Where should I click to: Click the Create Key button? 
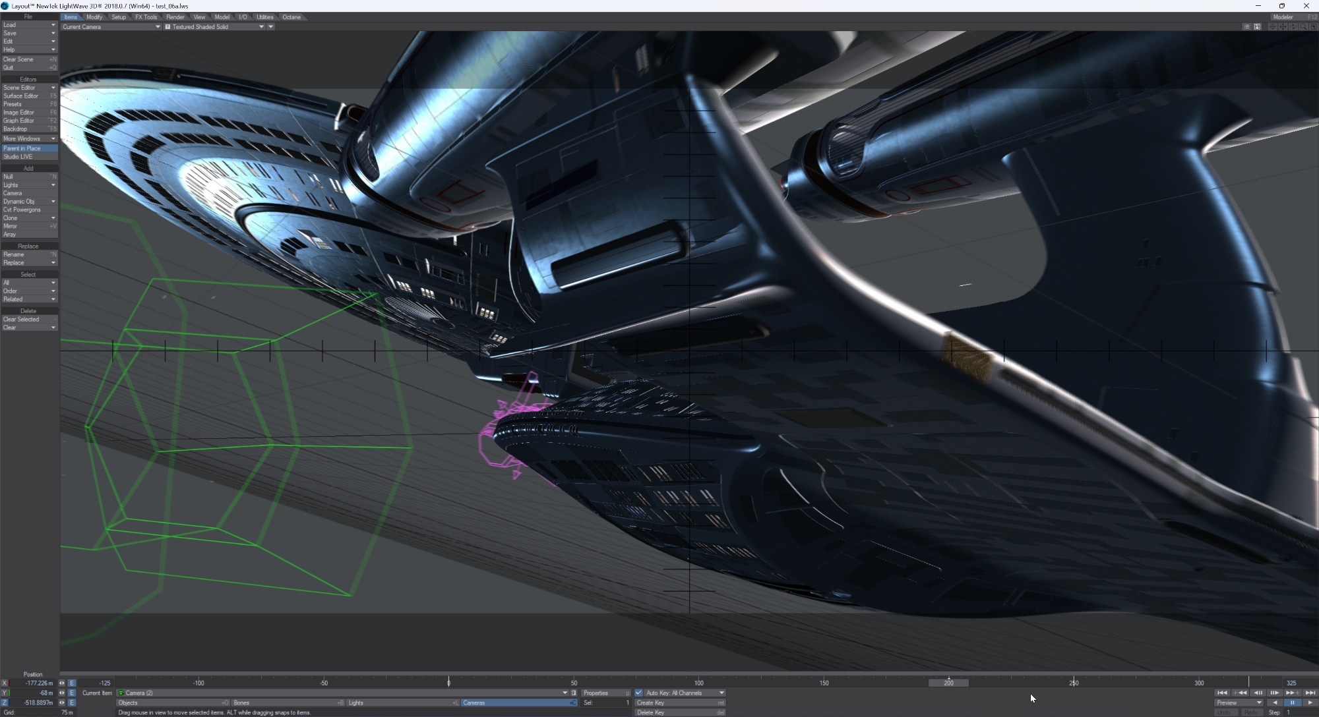679,703
